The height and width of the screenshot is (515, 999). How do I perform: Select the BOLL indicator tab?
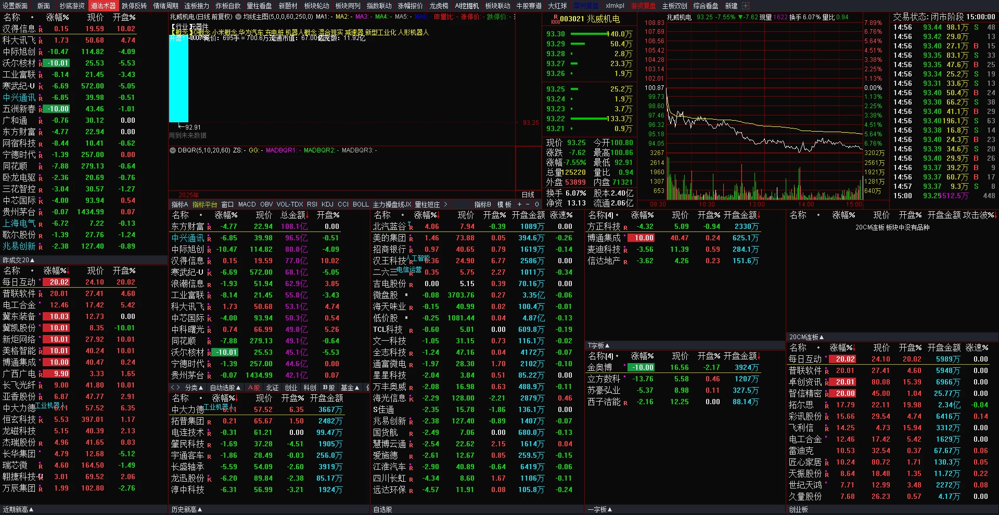[x=361, y=204]
